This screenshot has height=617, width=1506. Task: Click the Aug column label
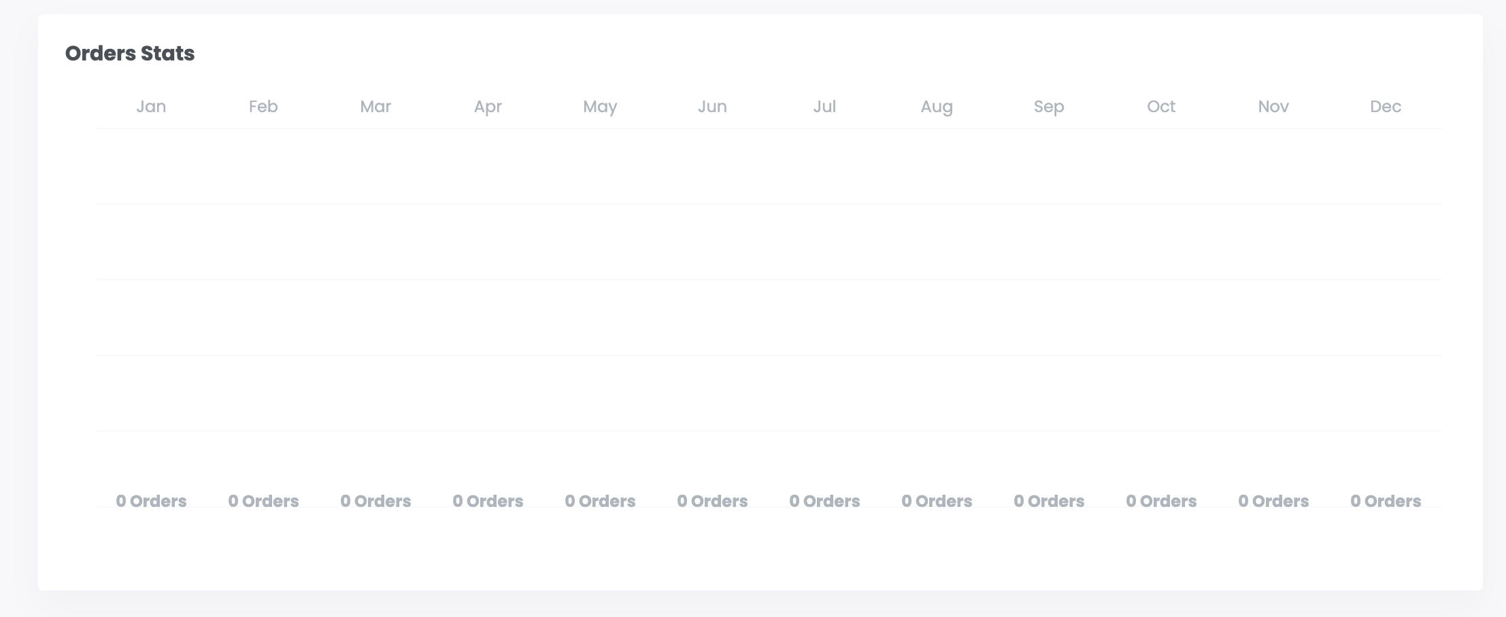[937, 107]
